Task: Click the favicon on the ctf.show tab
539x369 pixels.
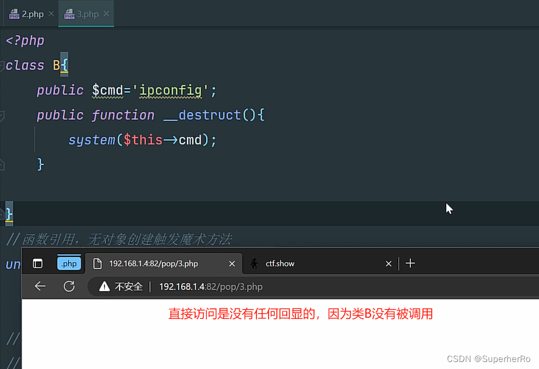Action: point(255,263)
